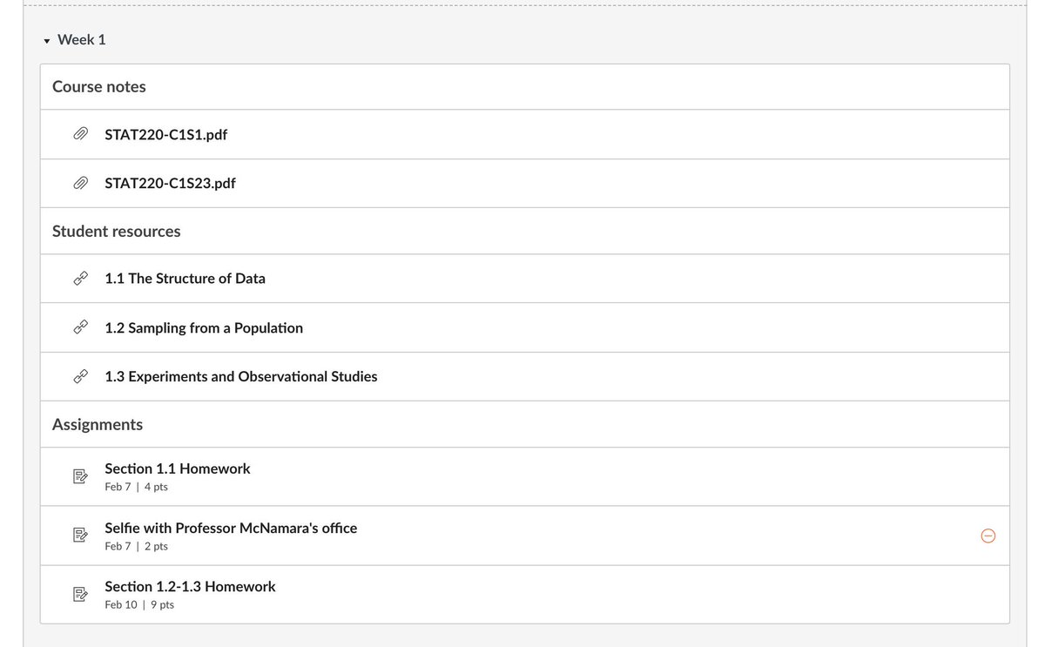1045x647 pixels.
Task: Open 1.1 The Structure of Data
Action: pyautogui.click(x=185, y=279)
